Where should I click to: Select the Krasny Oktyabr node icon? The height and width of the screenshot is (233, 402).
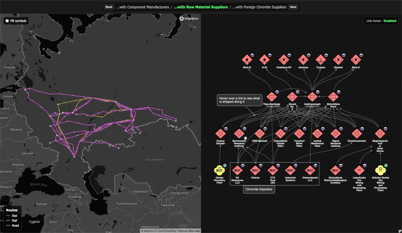coord(220,133)
